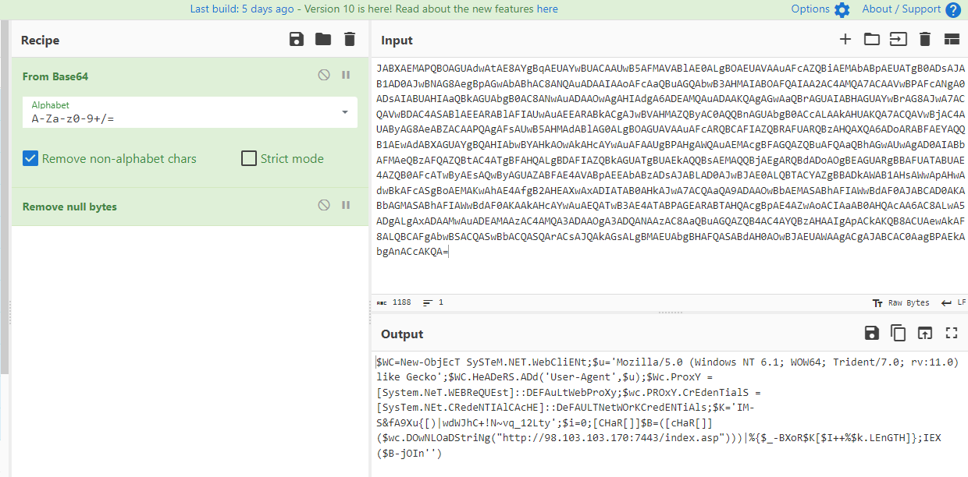The width and height of the screenshot is (968, 477).
Task: Change the LF end-of-line sequence
Action: 954,302
